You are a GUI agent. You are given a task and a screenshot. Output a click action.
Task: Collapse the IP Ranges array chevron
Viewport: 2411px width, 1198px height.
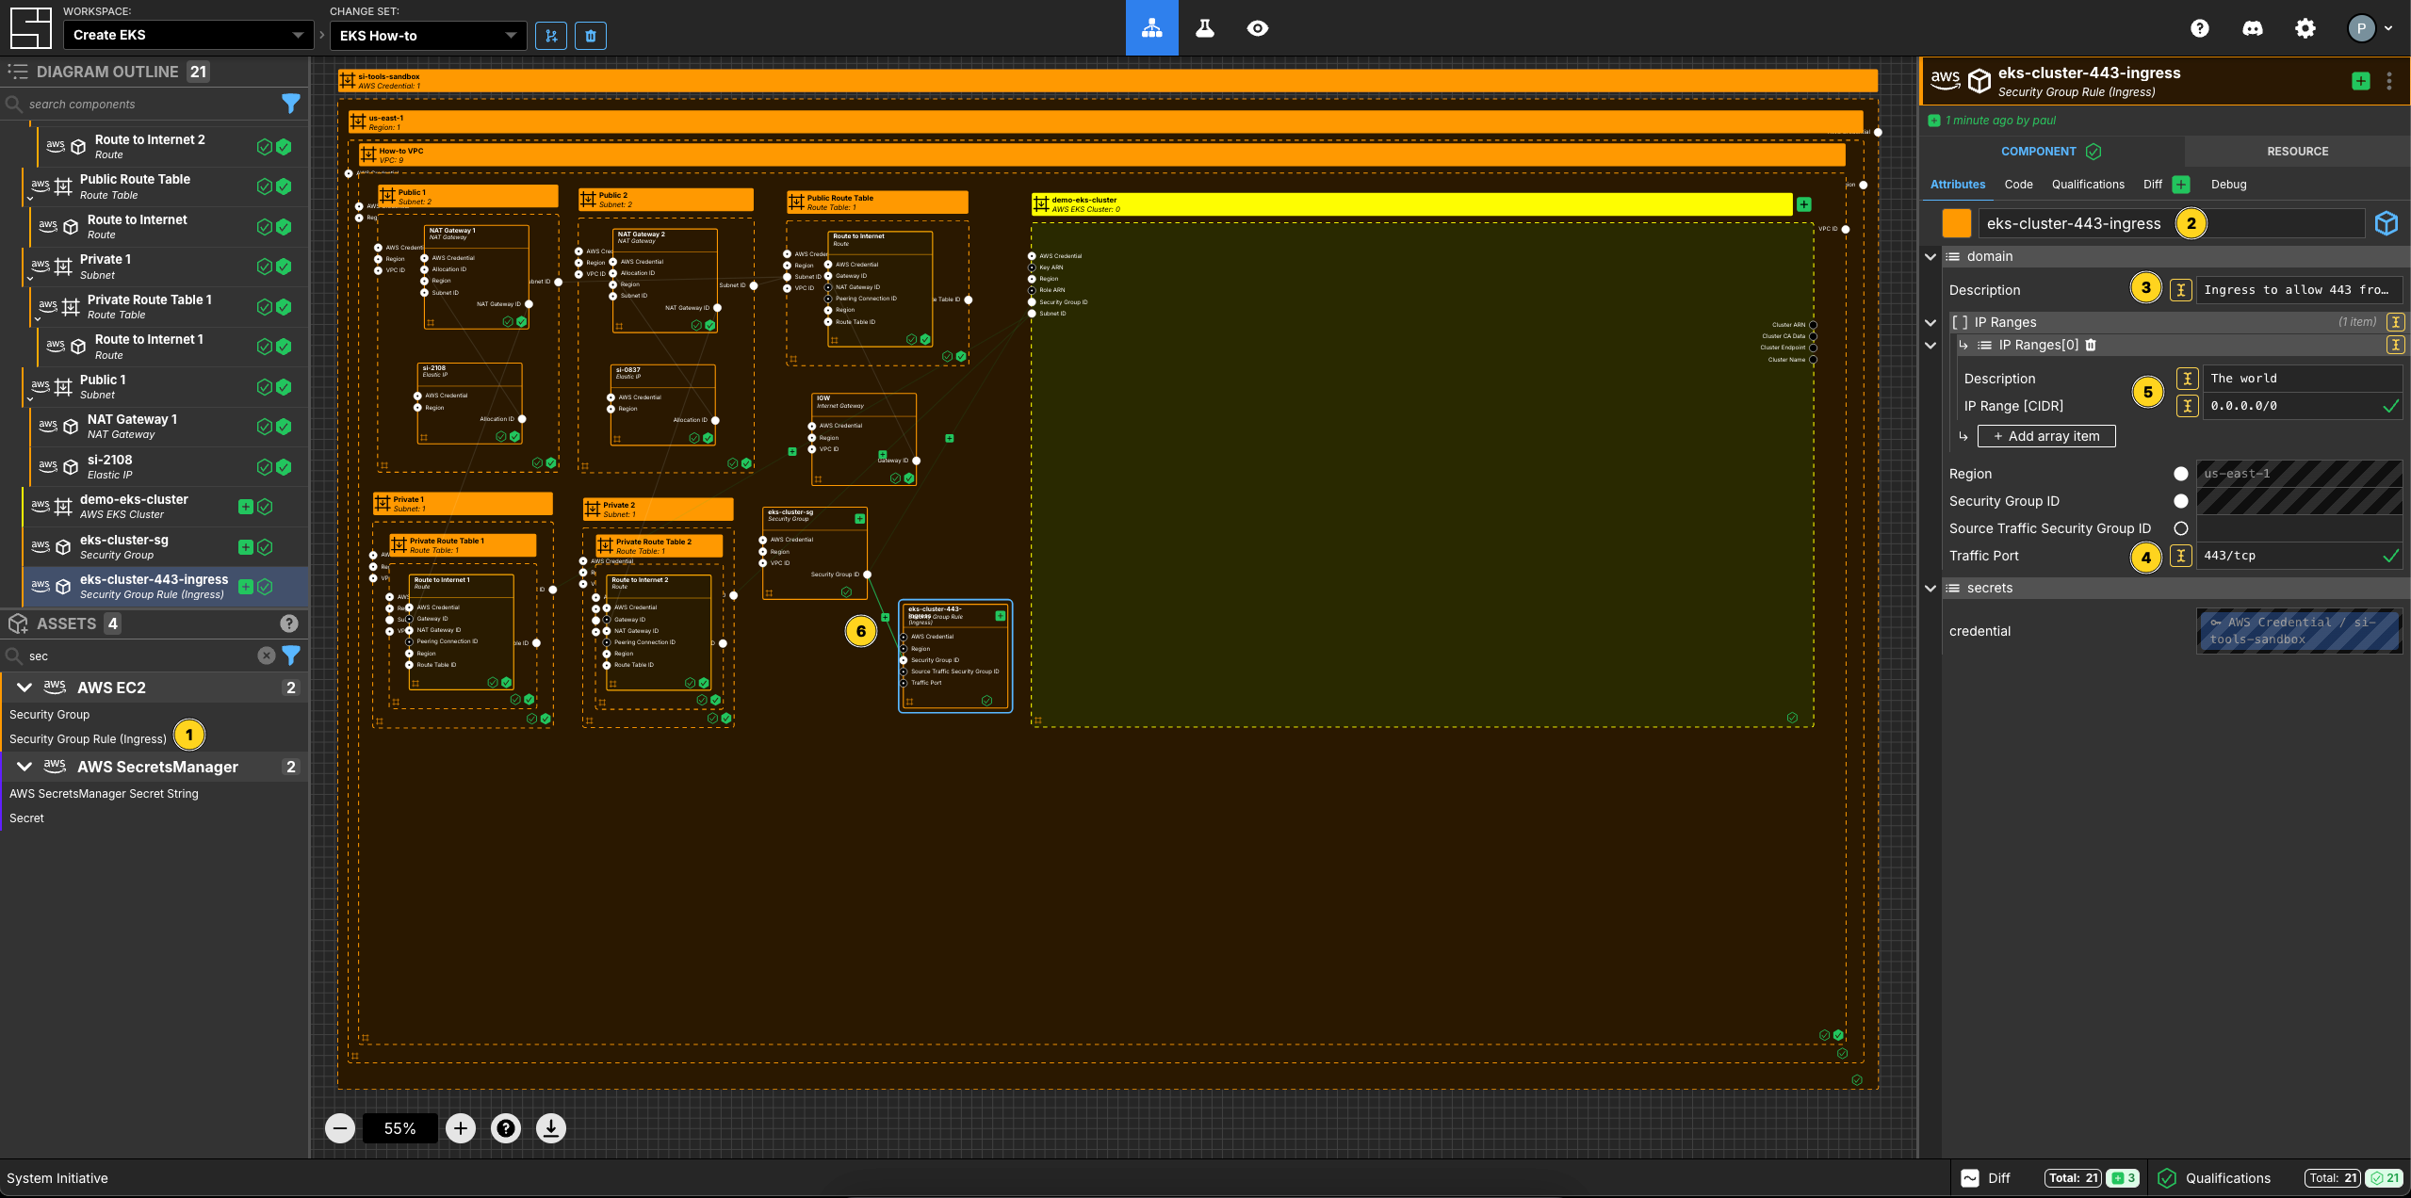pyautogui.click(x=1930, y=322)
